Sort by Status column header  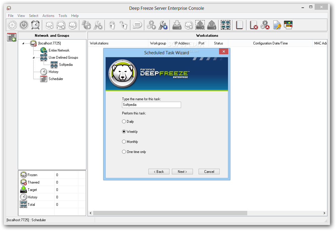click(x=218, y=43)
